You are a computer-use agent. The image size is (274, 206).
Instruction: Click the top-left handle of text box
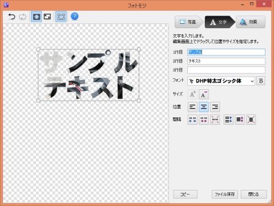pyautogui.click(x=38, y=50)
